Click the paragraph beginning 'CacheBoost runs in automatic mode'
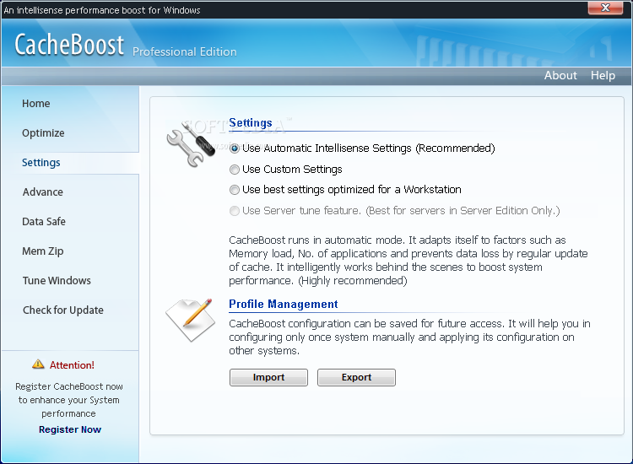This screenshot has width=633, height=464. tap(408, 260)
